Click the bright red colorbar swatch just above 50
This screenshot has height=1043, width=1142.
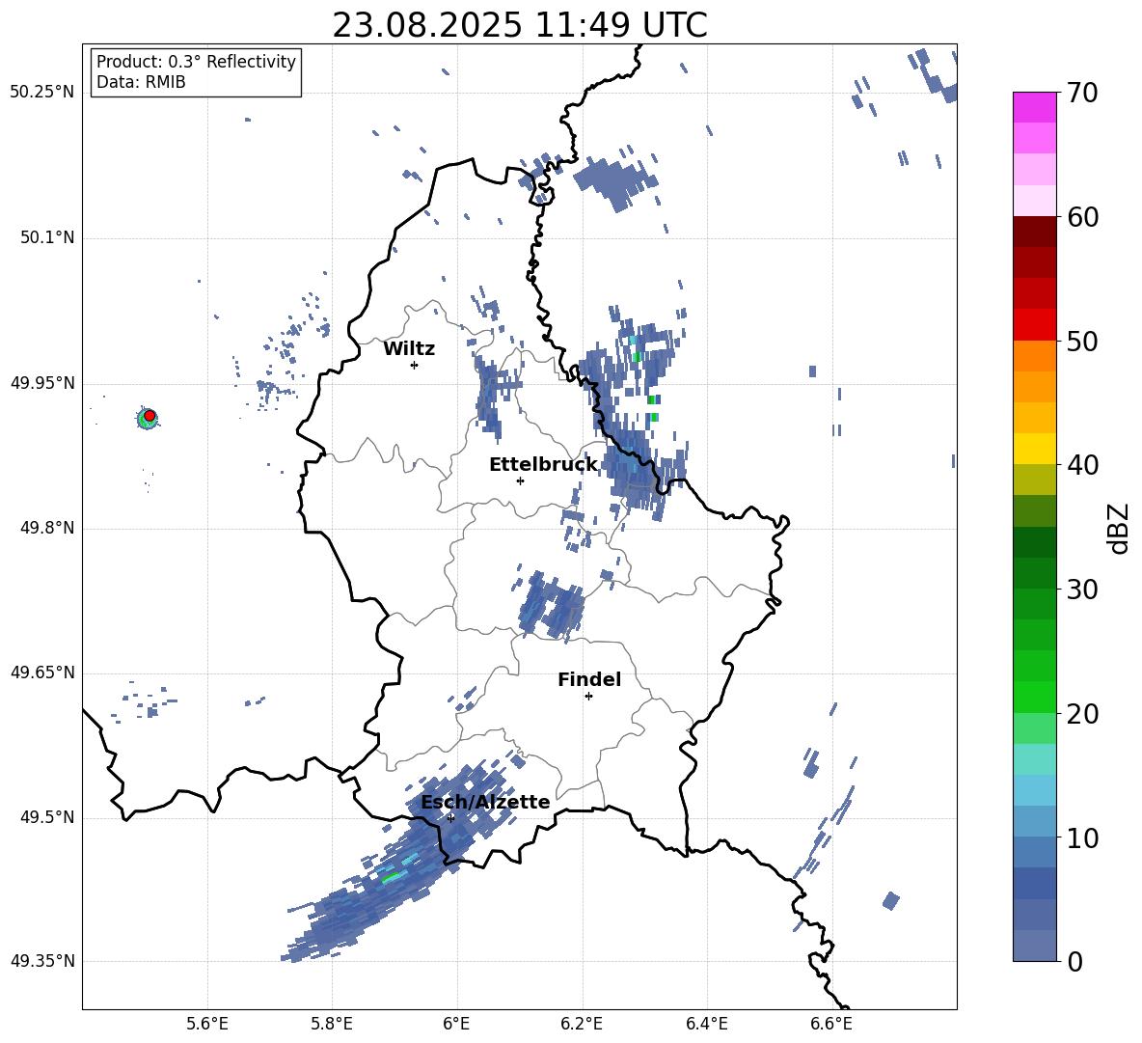[1034, 325]
